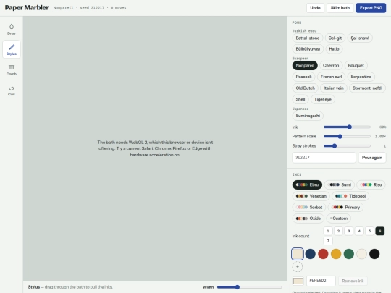Screen dimensions: 391x293
Task: Select the Peacock pattern chip
Action: pyautogui.click(x=303, y=77)
